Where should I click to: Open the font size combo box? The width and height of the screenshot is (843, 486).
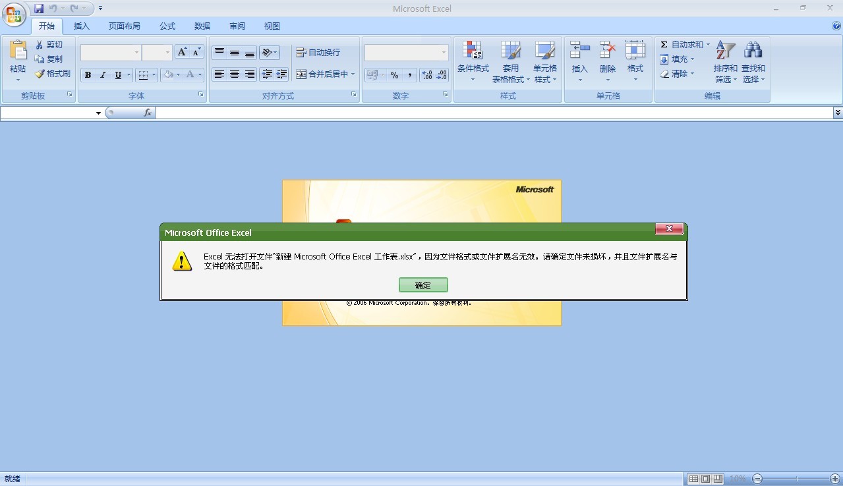tap(157, 53)
